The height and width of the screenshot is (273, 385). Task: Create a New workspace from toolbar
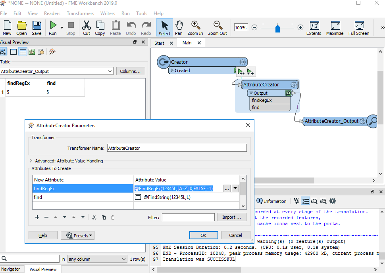pos(7,28)
